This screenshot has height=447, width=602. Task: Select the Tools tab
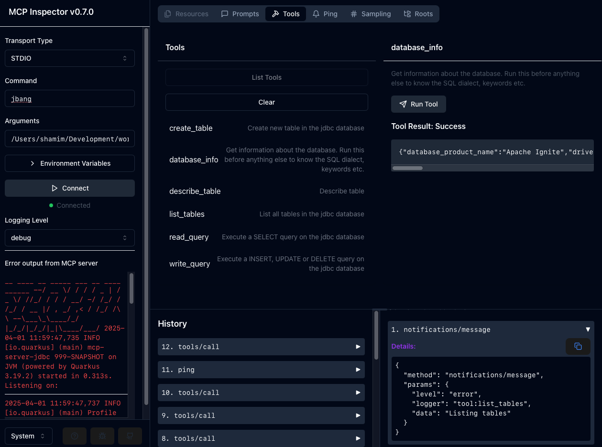click(286, 14)
